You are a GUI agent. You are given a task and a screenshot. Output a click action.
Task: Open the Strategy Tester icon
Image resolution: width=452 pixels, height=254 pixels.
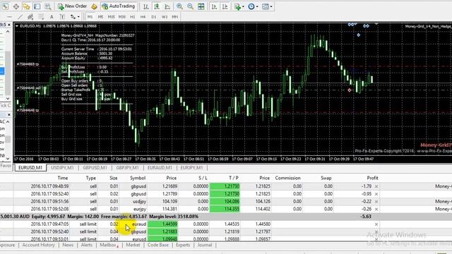tap(48, 6)
